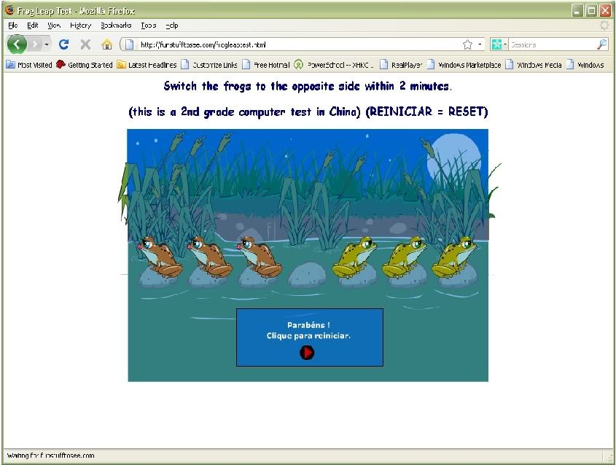Open Latest Headlines bookmark
Image resolution: width=616 pixels, height=465 pixels.
pyautogui.click(x=147, y=65)
